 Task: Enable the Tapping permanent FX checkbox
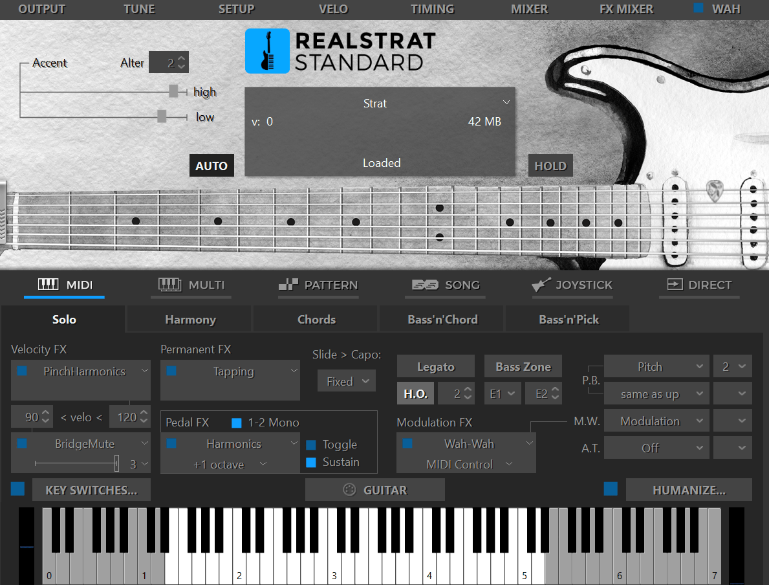click(170, 372)
